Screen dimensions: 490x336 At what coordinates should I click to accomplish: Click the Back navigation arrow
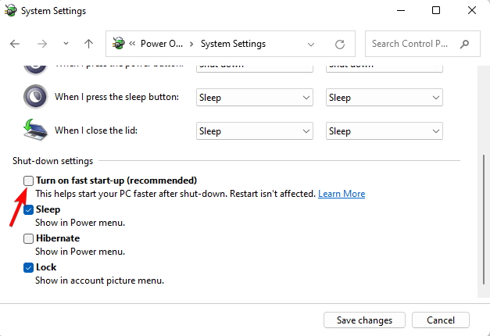click(x=15, y=44)
